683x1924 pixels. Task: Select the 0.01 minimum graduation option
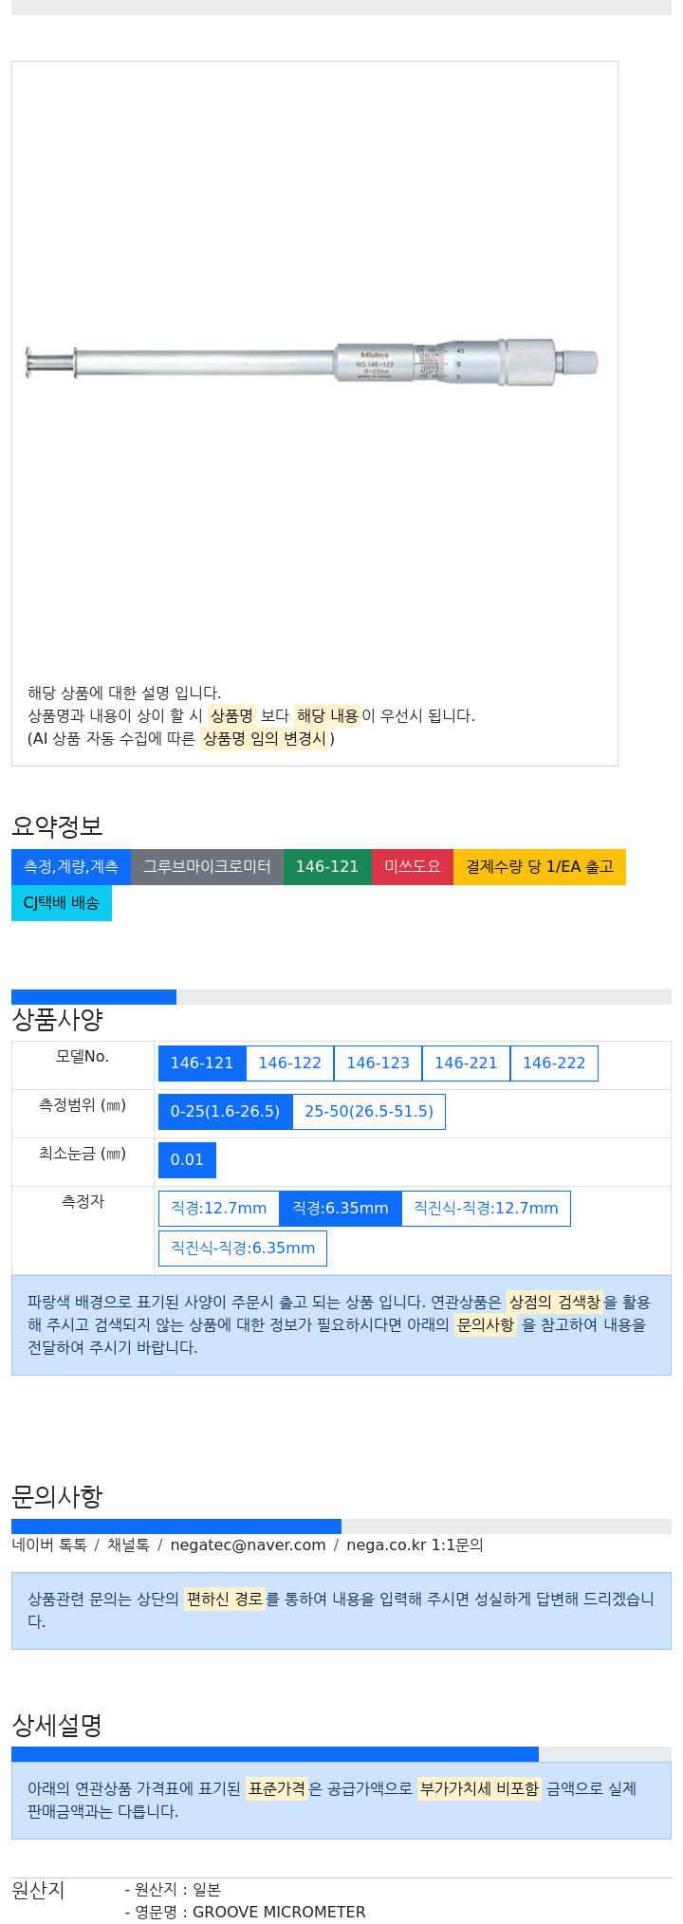pyautogui.click(x=187, y=1160)
